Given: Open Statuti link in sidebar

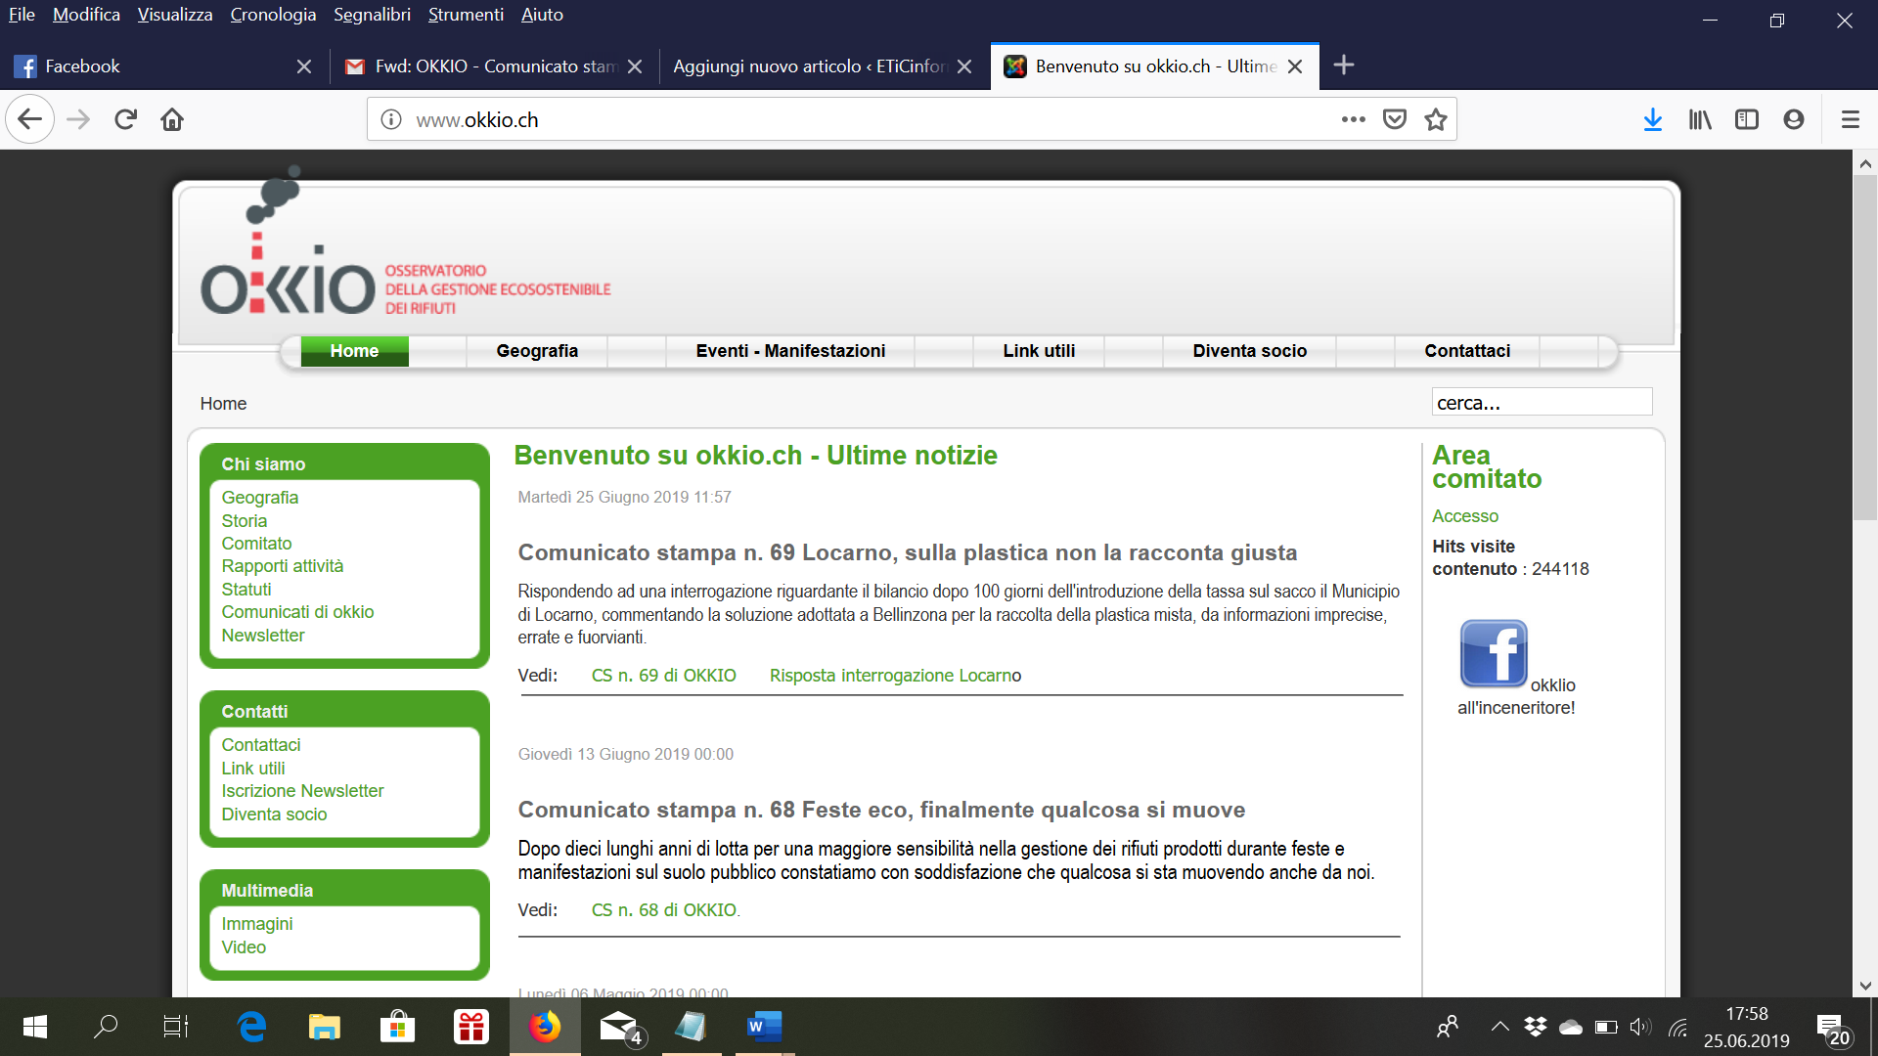Looking at the screenshot, I should [246, 590].
